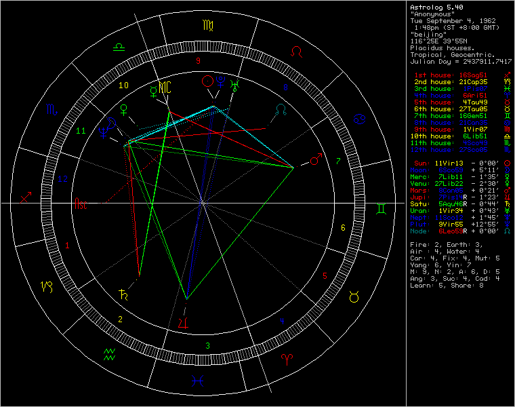Select the green Venus glyph in the chart

point(124,110)
